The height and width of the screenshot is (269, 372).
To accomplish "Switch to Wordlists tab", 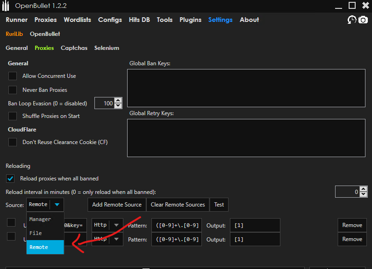I will click(77, 20).
